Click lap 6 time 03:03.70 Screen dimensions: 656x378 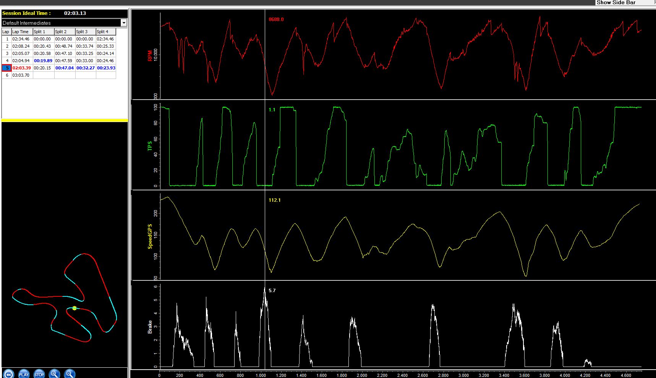pos(21,75)
